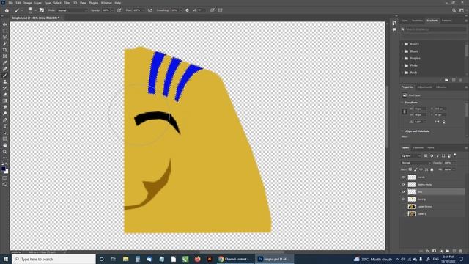Select the Brush tool in toolbar
This screenshot has height=264, width=469.
point(5,75)
